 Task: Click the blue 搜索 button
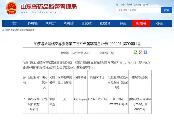[167, 10]
